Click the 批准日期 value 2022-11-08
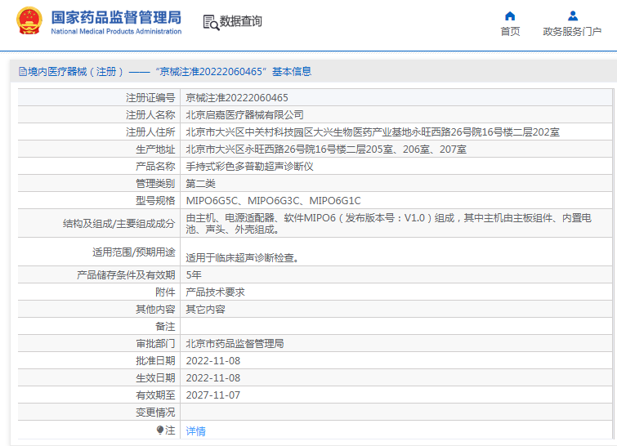The height and width of the screenshot is (446, 617). (212, 361)
